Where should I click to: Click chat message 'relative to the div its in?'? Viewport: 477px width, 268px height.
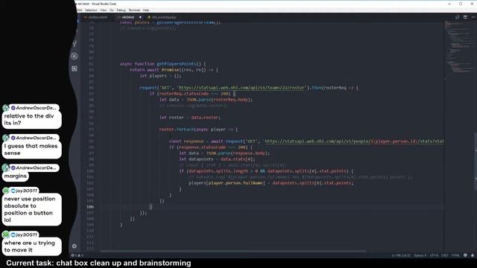pyautogui.click(x=31, y=119)
